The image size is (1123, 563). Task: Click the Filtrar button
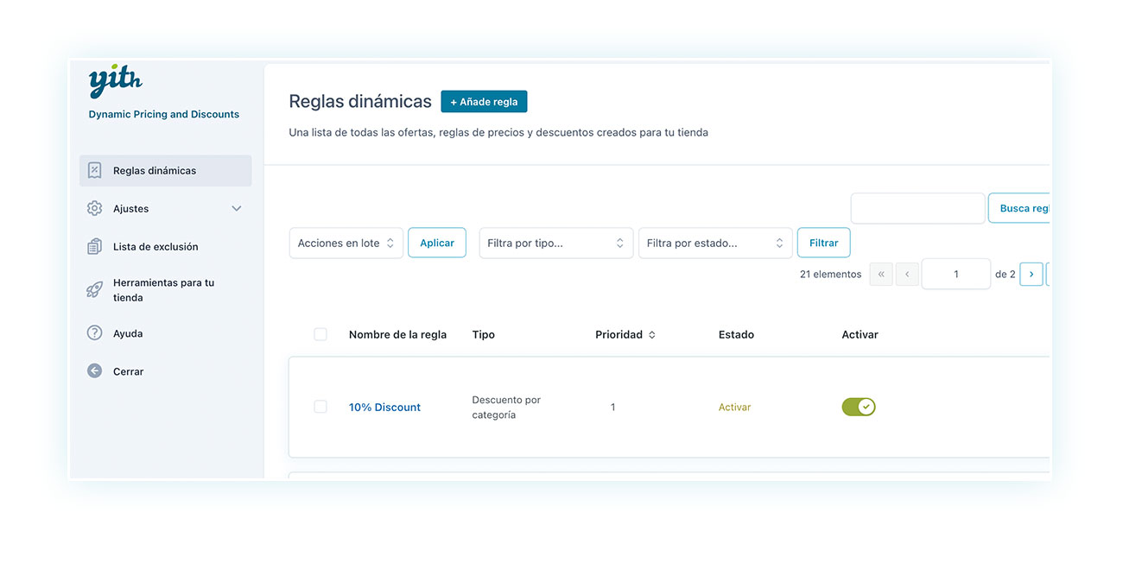pyautogui.click(x=823, y=243)
